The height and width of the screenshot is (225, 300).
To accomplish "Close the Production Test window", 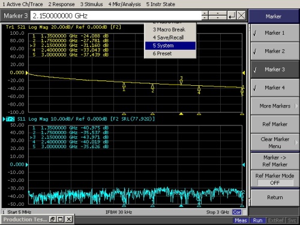I will tap(69, 219).
